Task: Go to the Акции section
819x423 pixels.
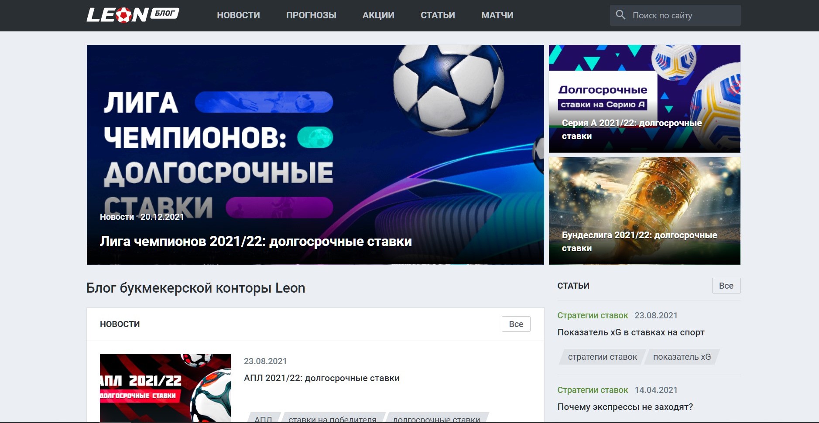Action: (378, 15)
